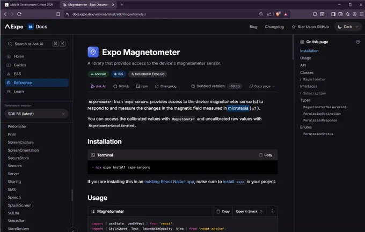Open Sensors in reference list
This screenshot has height=232, width=365.
pyautogui.click(x=14, y=166)
